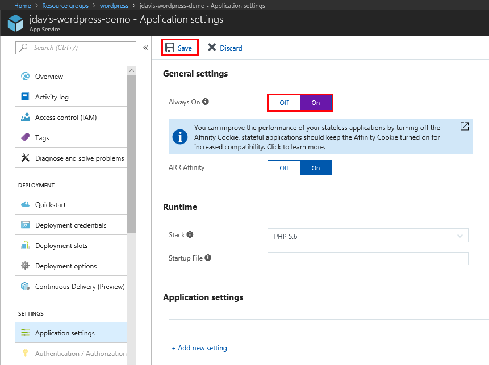Open Diagnose and solve problems
Image resolution: width=489 pixels, height=365 pixels.
[71, 158]
